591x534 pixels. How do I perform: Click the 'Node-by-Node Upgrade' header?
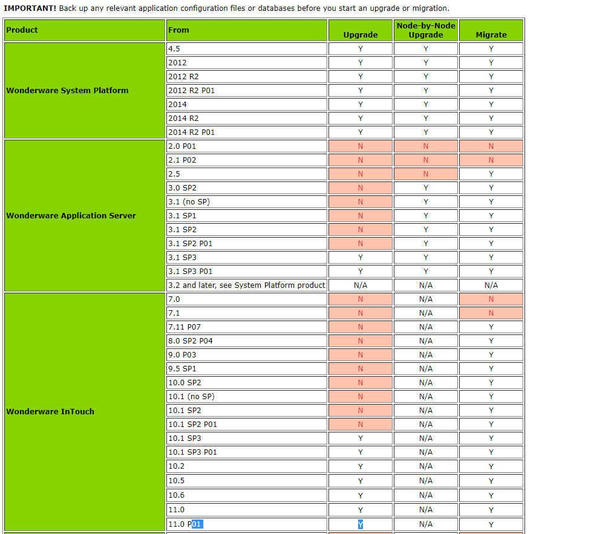[425, 30]
